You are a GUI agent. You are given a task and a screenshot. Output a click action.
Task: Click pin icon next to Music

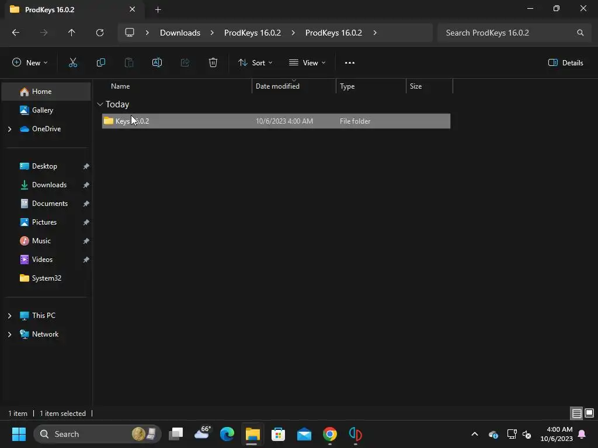tap(86, 241)
